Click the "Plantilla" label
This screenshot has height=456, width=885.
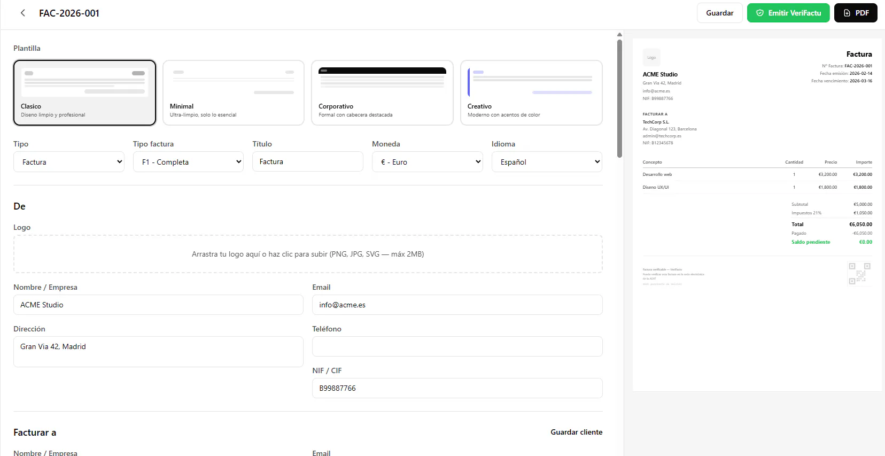[27, 48]
